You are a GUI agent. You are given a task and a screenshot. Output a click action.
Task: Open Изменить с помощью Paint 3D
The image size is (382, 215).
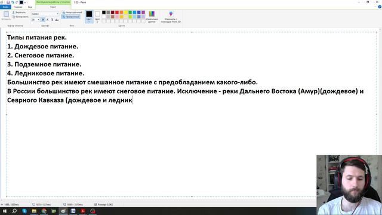tap(171, 17)
